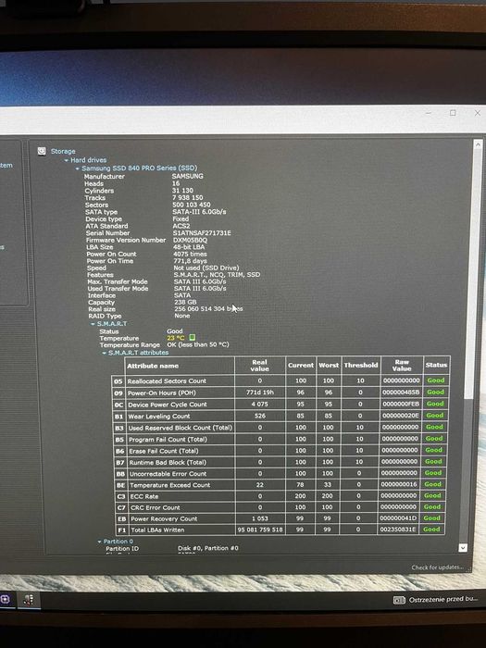Click Power On Time 771,8 days value

190,261
